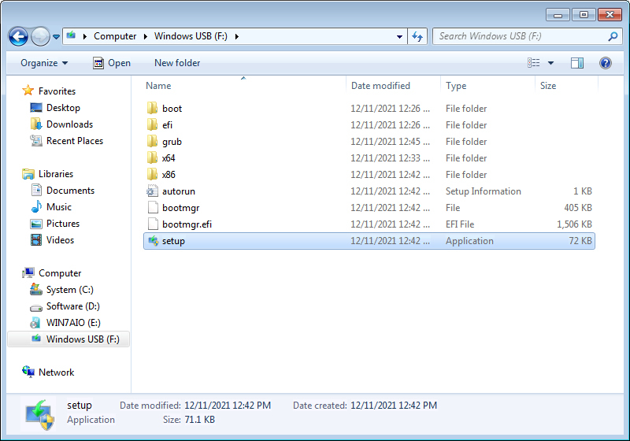Click the Open toolbar button
The image size is (630, 441).
click(x=112, y=63)
